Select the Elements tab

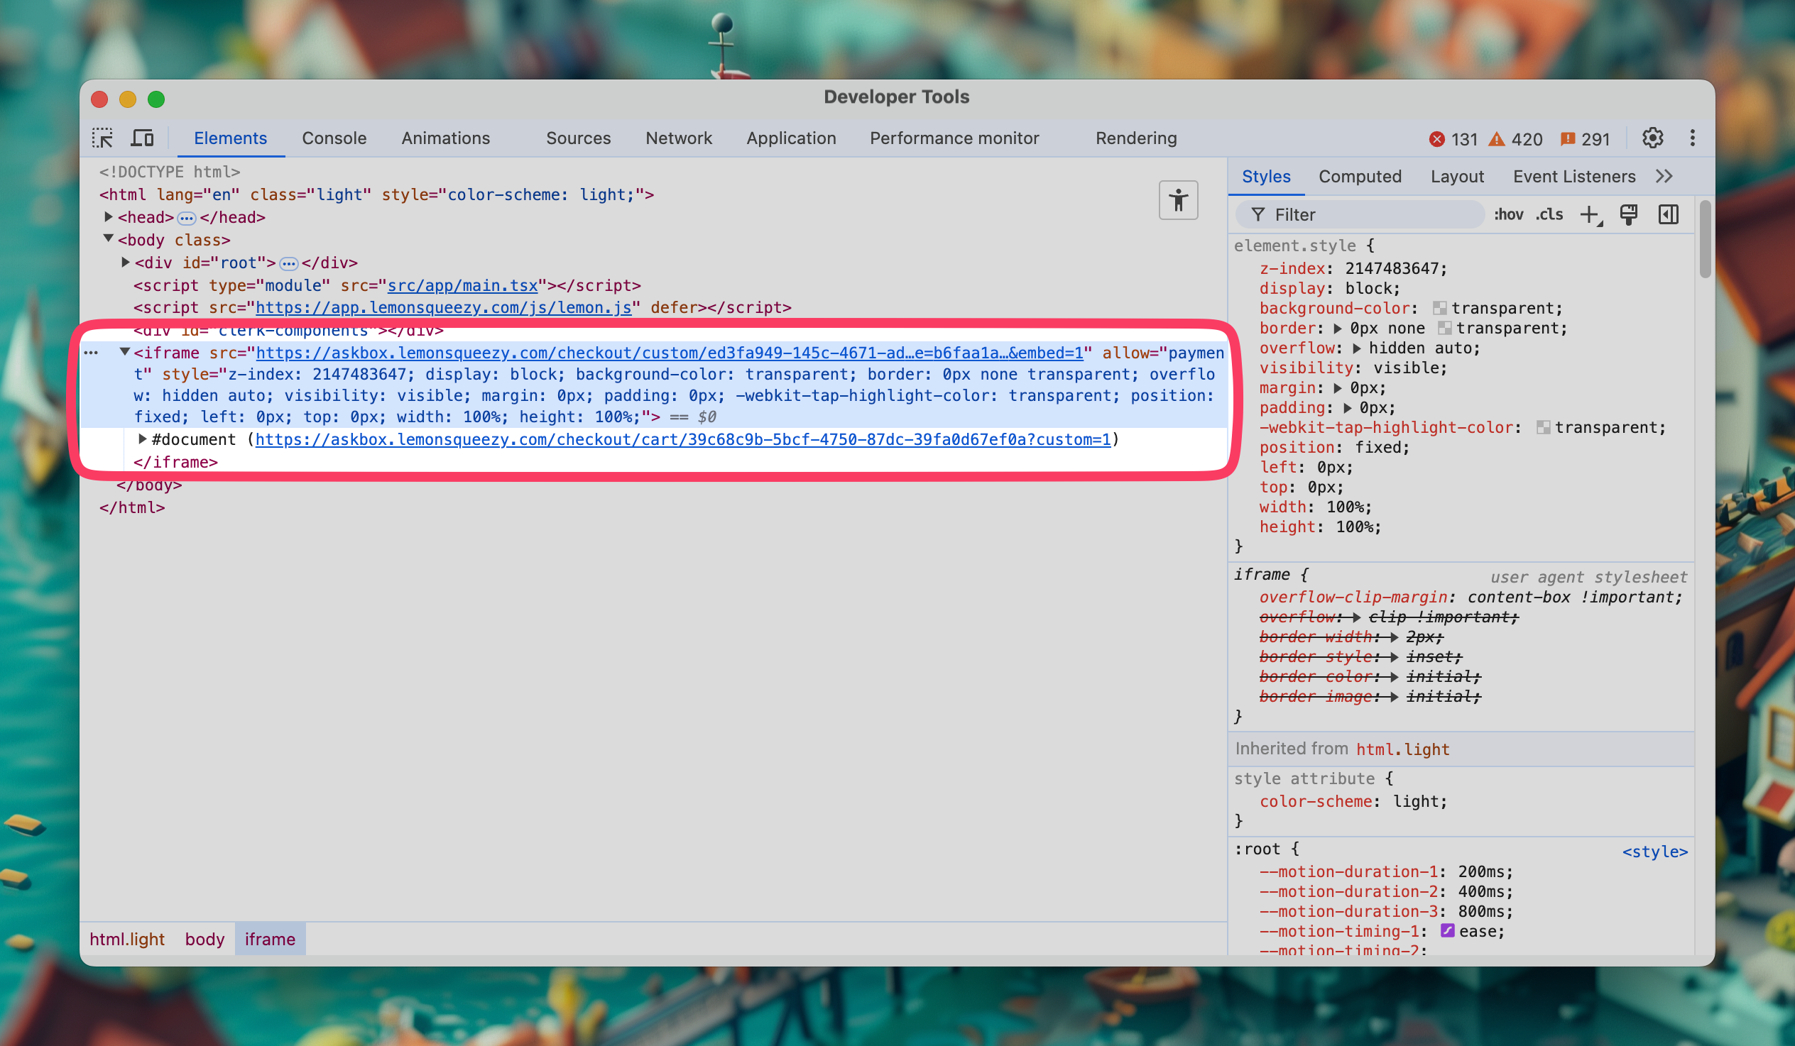[x=230, y=138]
